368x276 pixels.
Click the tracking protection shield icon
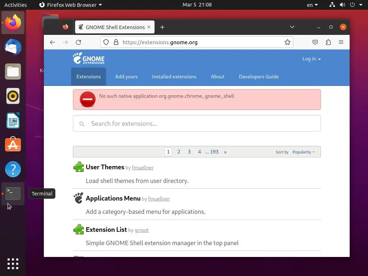tap(106, 42)
